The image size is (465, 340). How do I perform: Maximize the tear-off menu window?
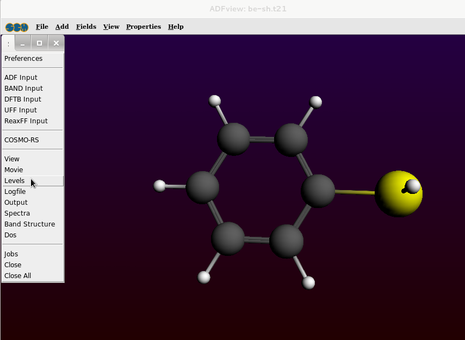[39, 43]
